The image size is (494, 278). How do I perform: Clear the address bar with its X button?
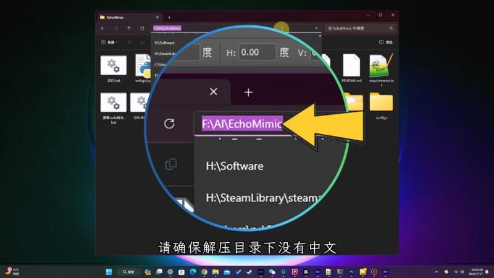point(316,28)
